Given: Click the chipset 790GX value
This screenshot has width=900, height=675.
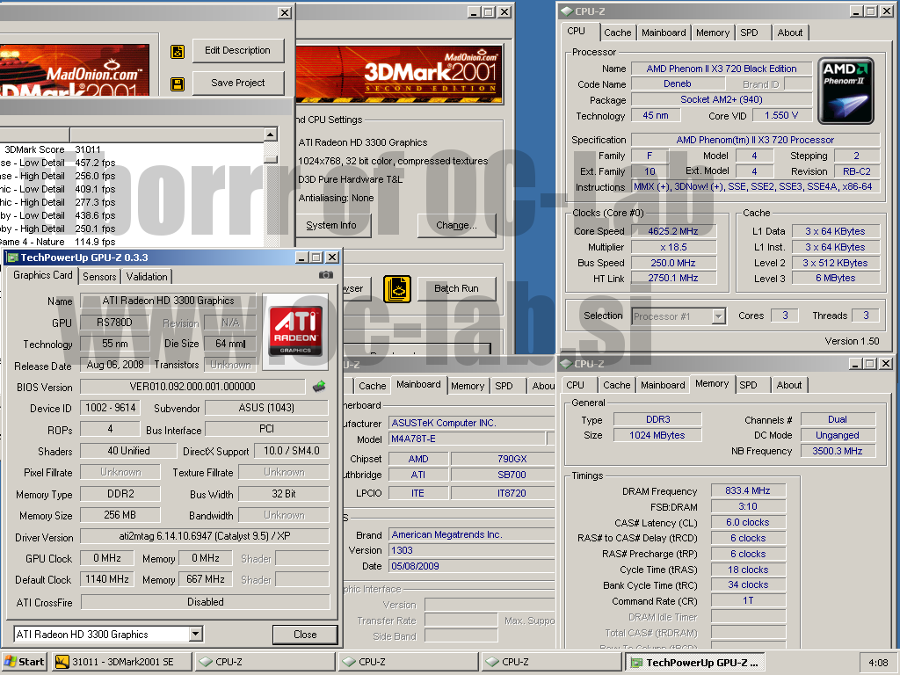Looking at the screenshot, I should tap(503, 459).
